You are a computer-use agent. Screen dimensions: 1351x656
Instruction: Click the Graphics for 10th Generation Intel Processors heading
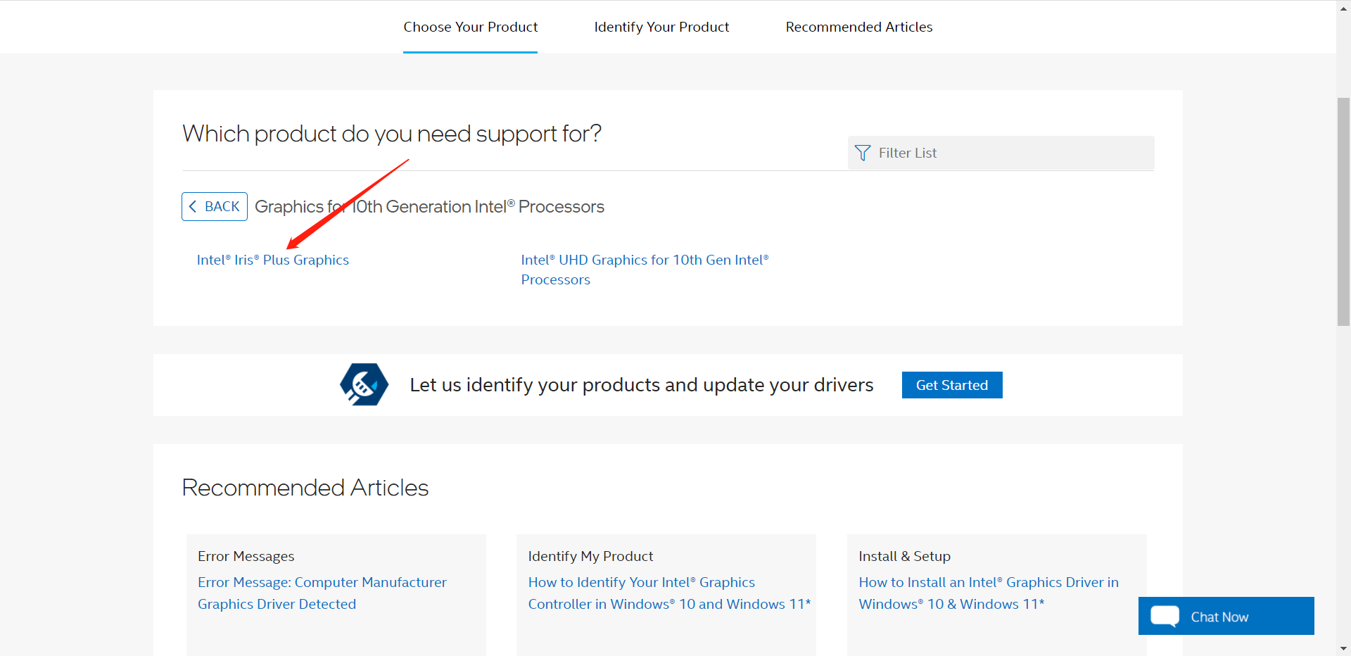tap(429, 206)
